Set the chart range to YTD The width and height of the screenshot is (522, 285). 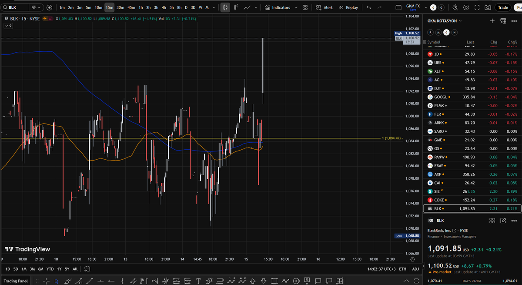[50, 269]
